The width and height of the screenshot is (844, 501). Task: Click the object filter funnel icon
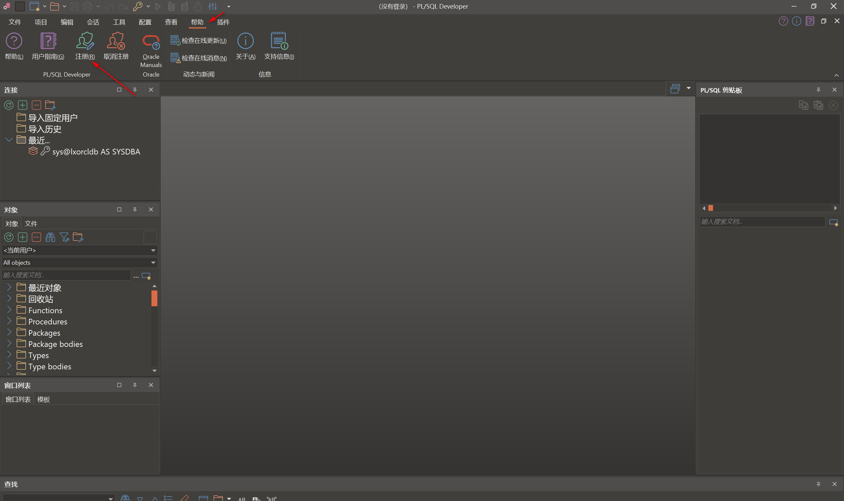(x=64, y=237)
